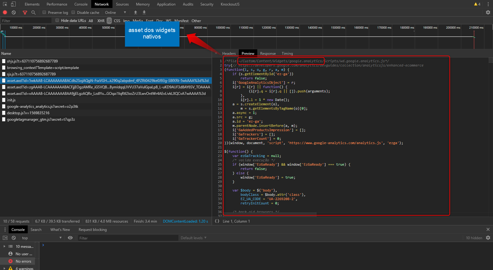Open console settings gear
Image resolution: width=493 pixels, height=270 pixels.
(488, 238)
